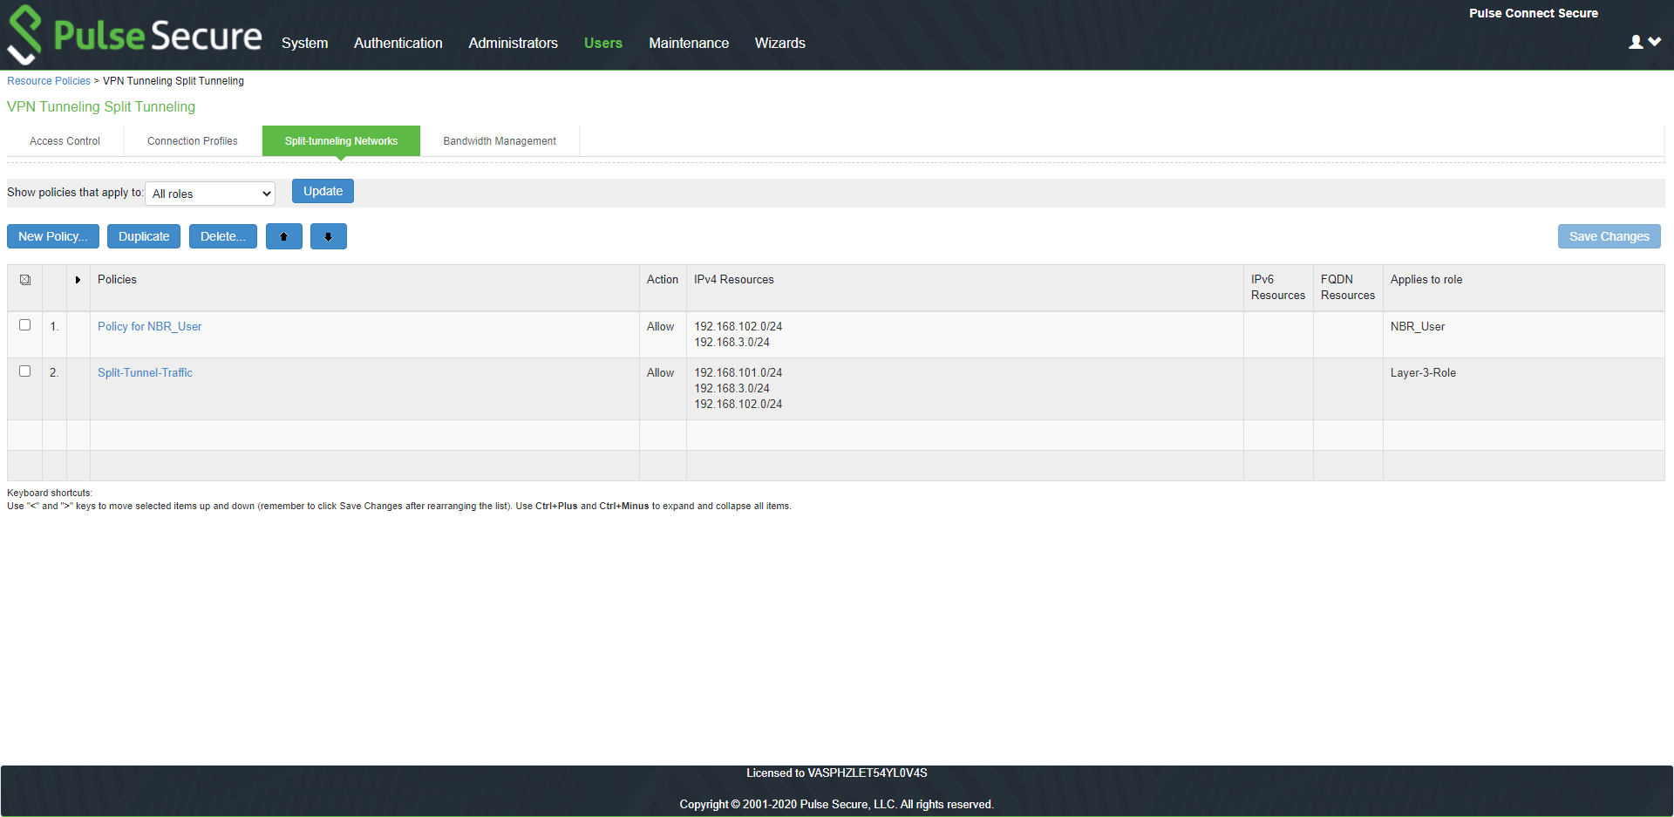Image resolution: width=1674 pixels, height=817 pixels.
Task: Open the Users menu
Action: point(603,43)
